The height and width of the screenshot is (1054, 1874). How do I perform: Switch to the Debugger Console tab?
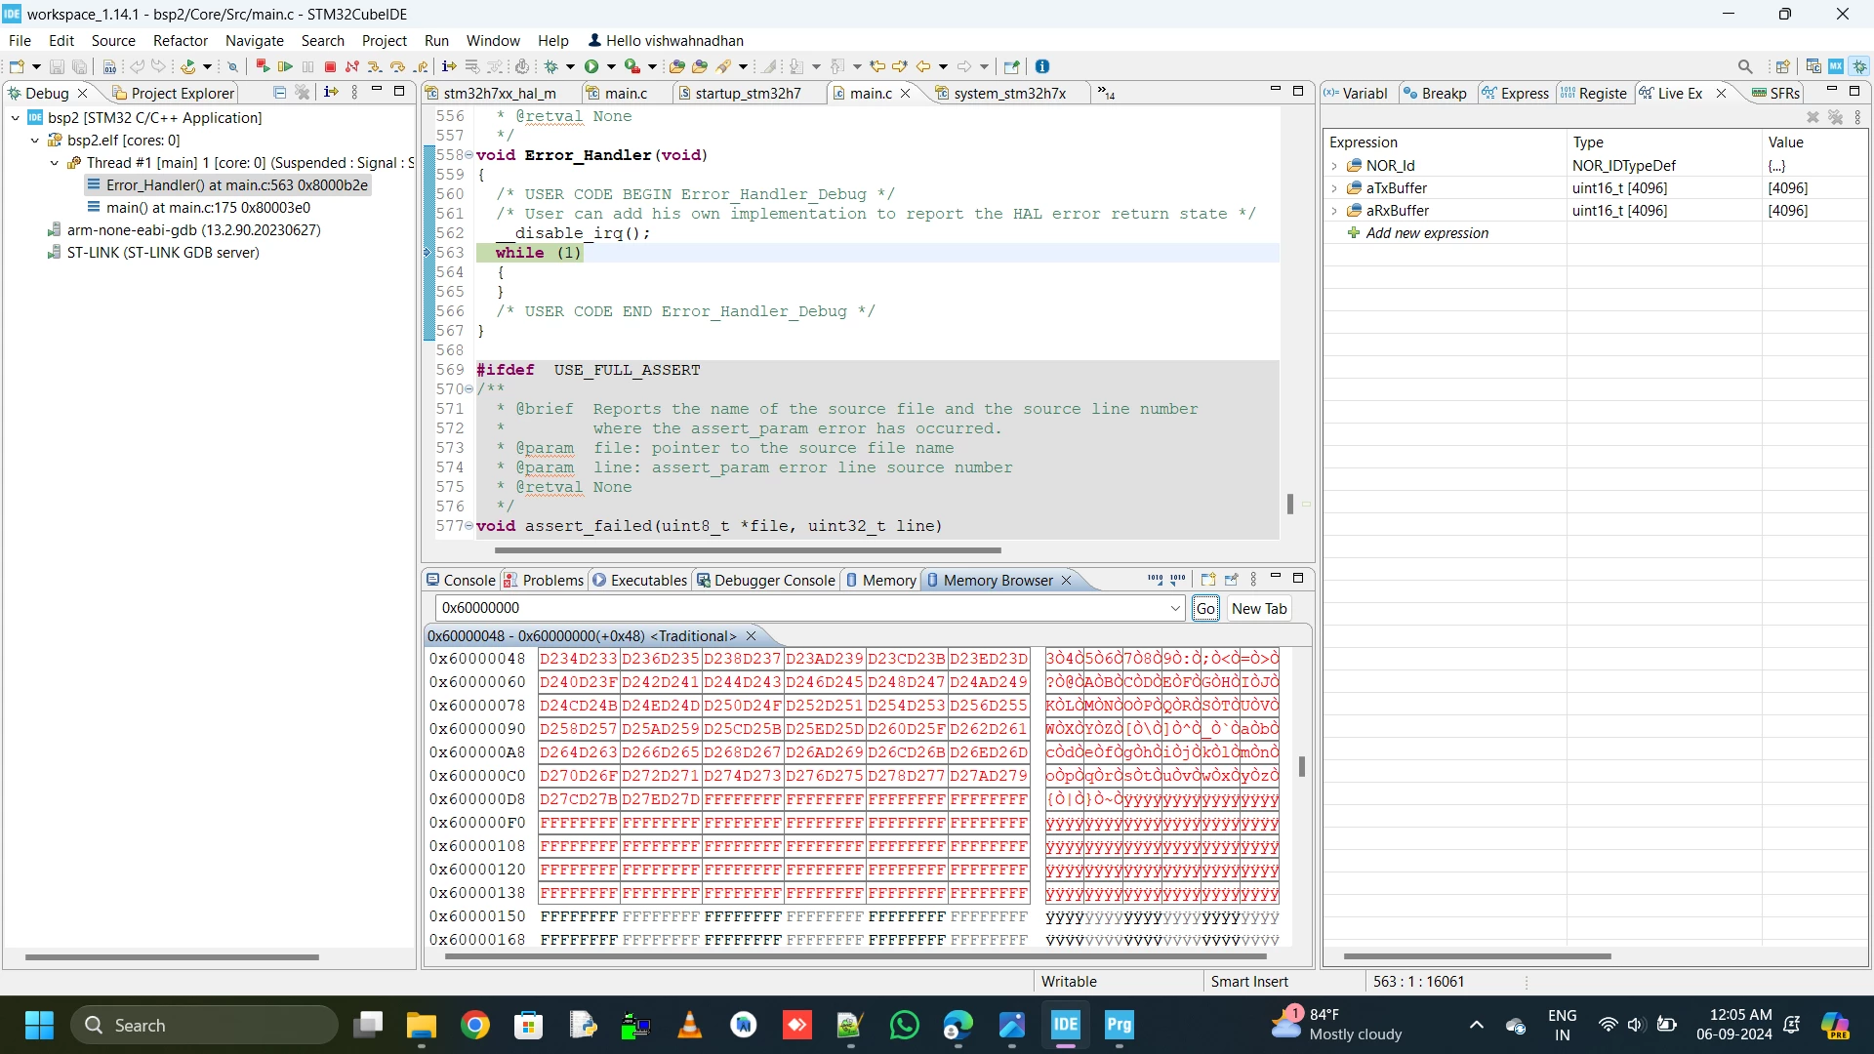click(766, 580)
